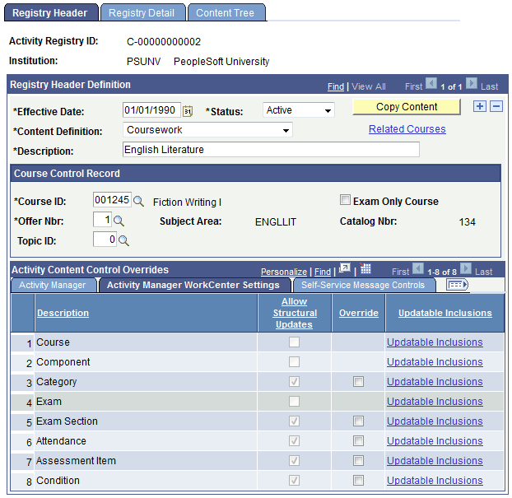Check Allow Structural Updates for Course
This screenshot has width=512, height=498.
[294, 342]
